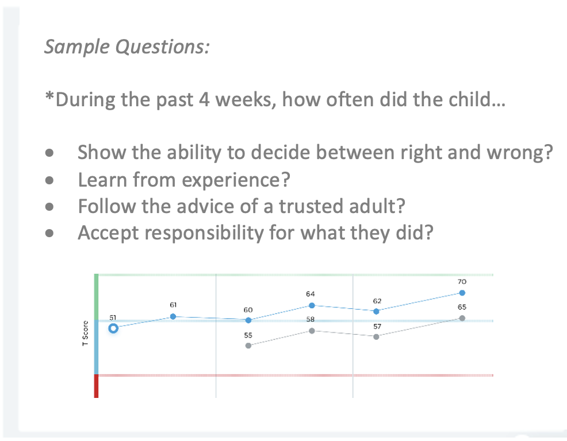This screenshot has height=441, width=567.
Task: Click the Sample Questions heading
Action: (x=127, y=47)
